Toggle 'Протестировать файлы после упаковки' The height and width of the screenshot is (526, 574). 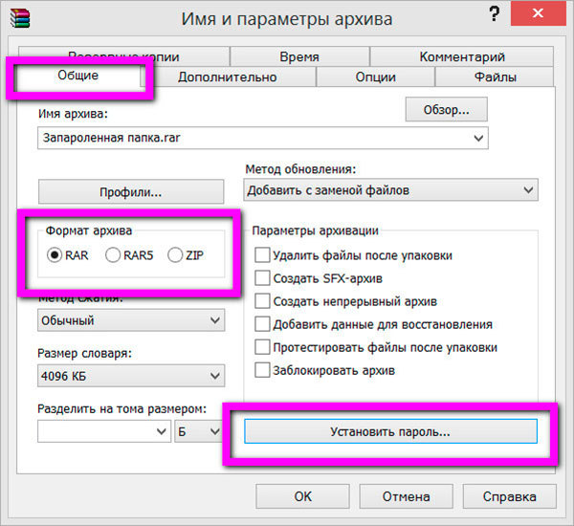coord(262,347)
